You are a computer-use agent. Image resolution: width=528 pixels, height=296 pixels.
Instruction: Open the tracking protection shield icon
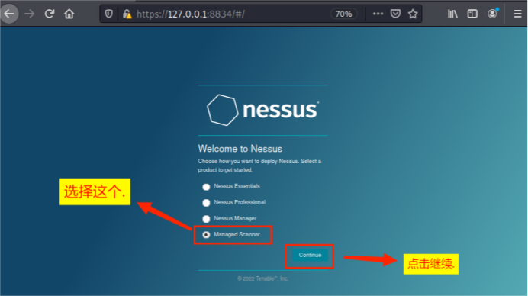pos(109,14)
